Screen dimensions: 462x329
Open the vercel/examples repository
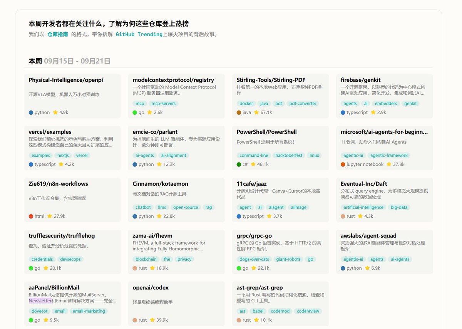point(50,132)
